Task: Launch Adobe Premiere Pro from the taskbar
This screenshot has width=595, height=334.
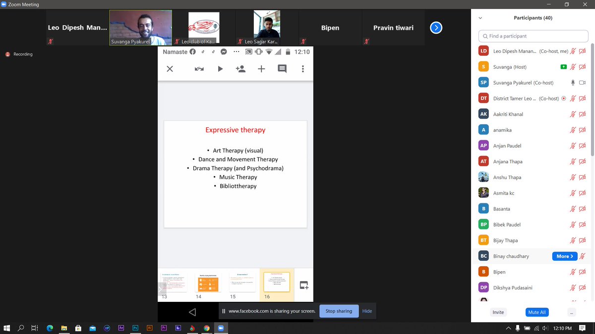Action: click(x=164, y=328)
